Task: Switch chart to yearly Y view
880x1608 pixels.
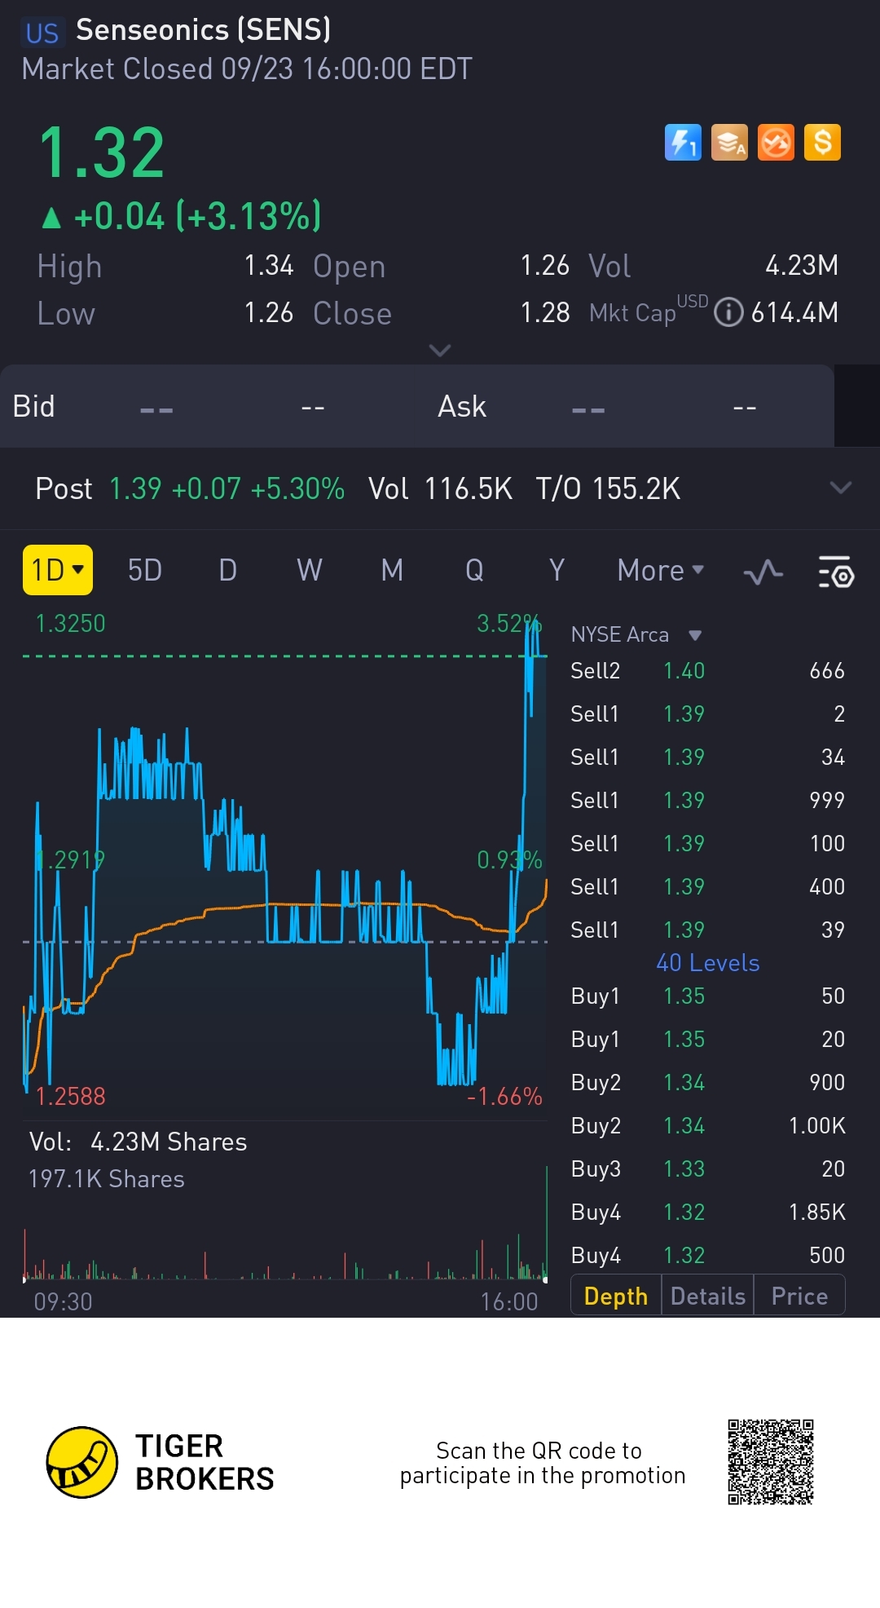Action: pyautogui.click(x=557, y=570)
